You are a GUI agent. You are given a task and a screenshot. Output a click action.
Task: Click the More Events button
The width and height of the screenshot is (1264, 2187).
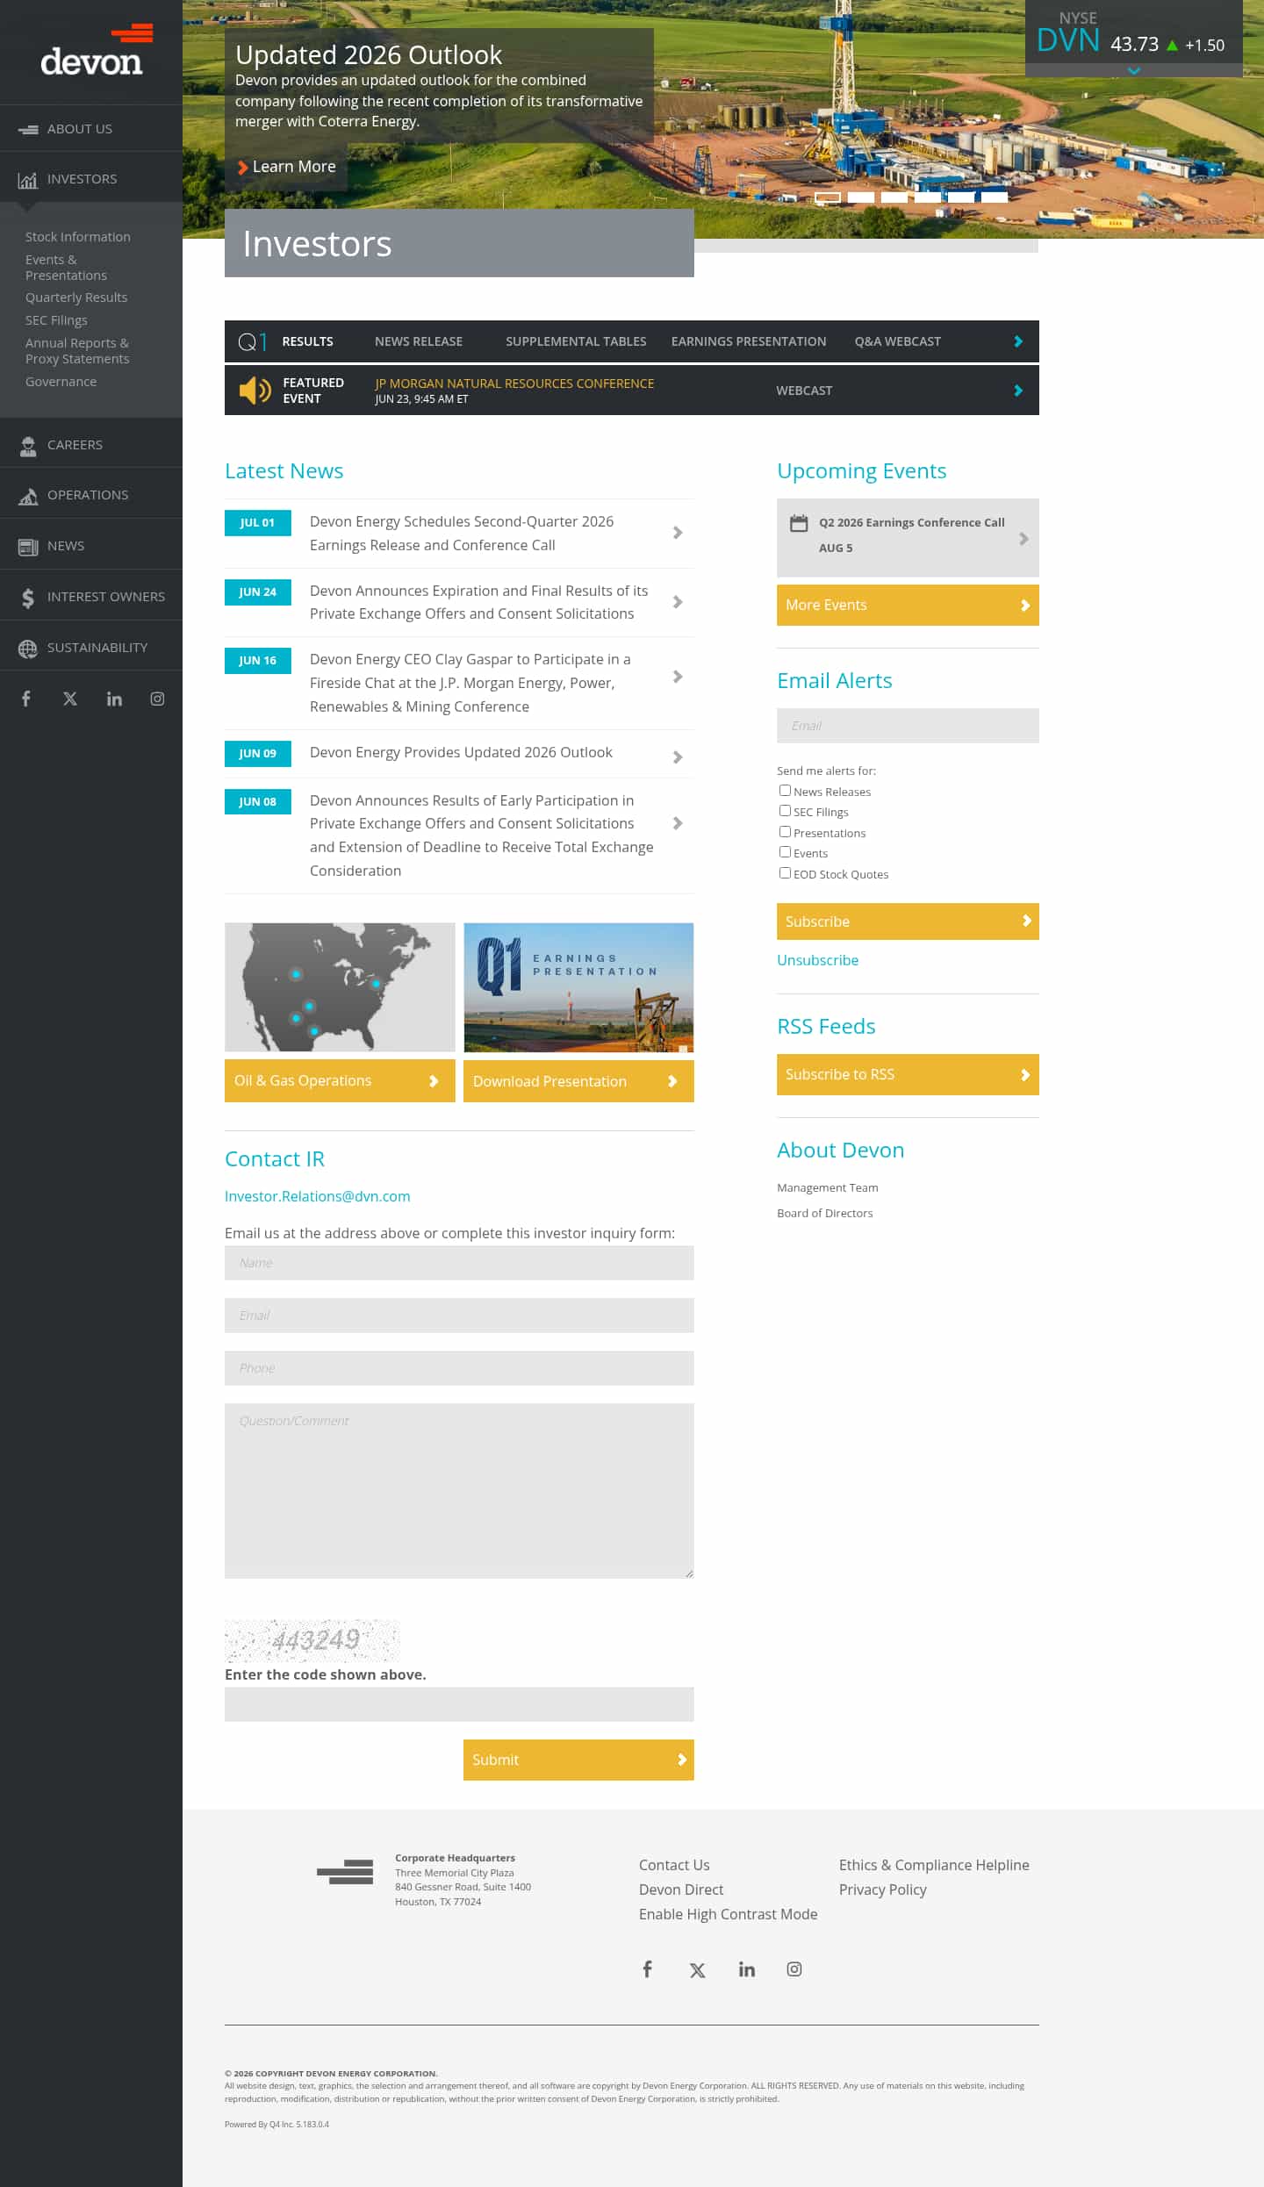coord(908,606)
